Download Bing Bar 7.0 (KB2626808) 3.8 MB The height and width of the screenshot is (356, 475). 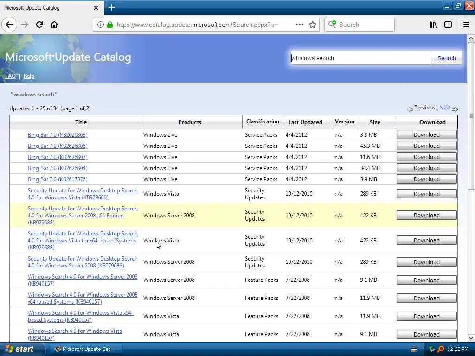(x=427, y=135)
